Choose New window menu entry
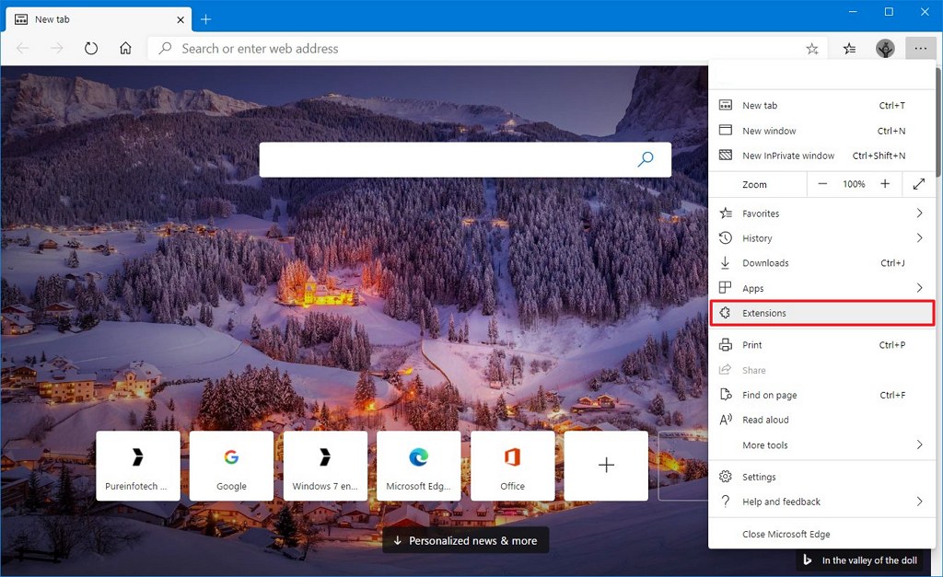This screenshot has width=943, height=577. coord(822,131)
